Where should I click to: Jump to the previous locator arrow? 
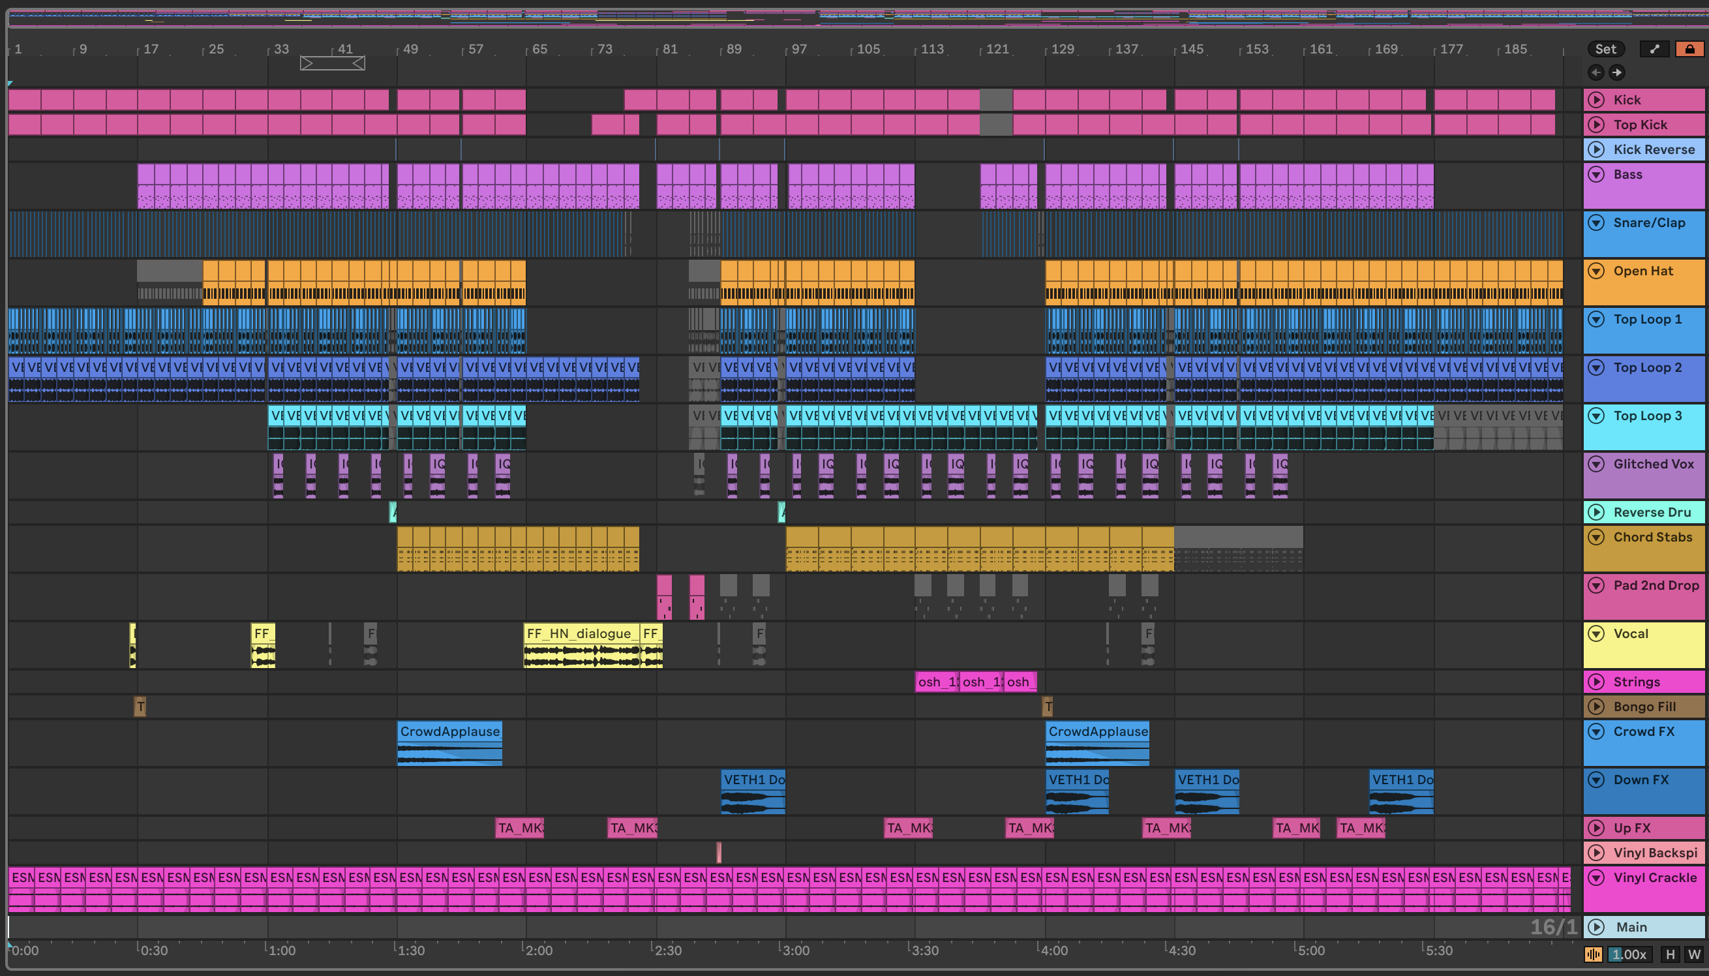tap(1596, 72)
